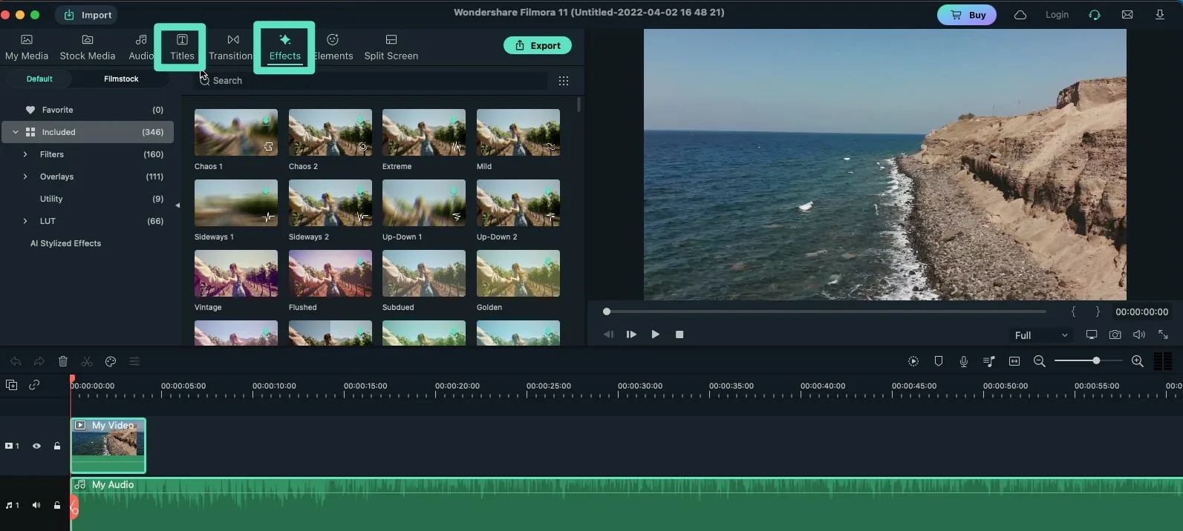Open the My Media tab
1183x531 pixels.
point(27,47)
